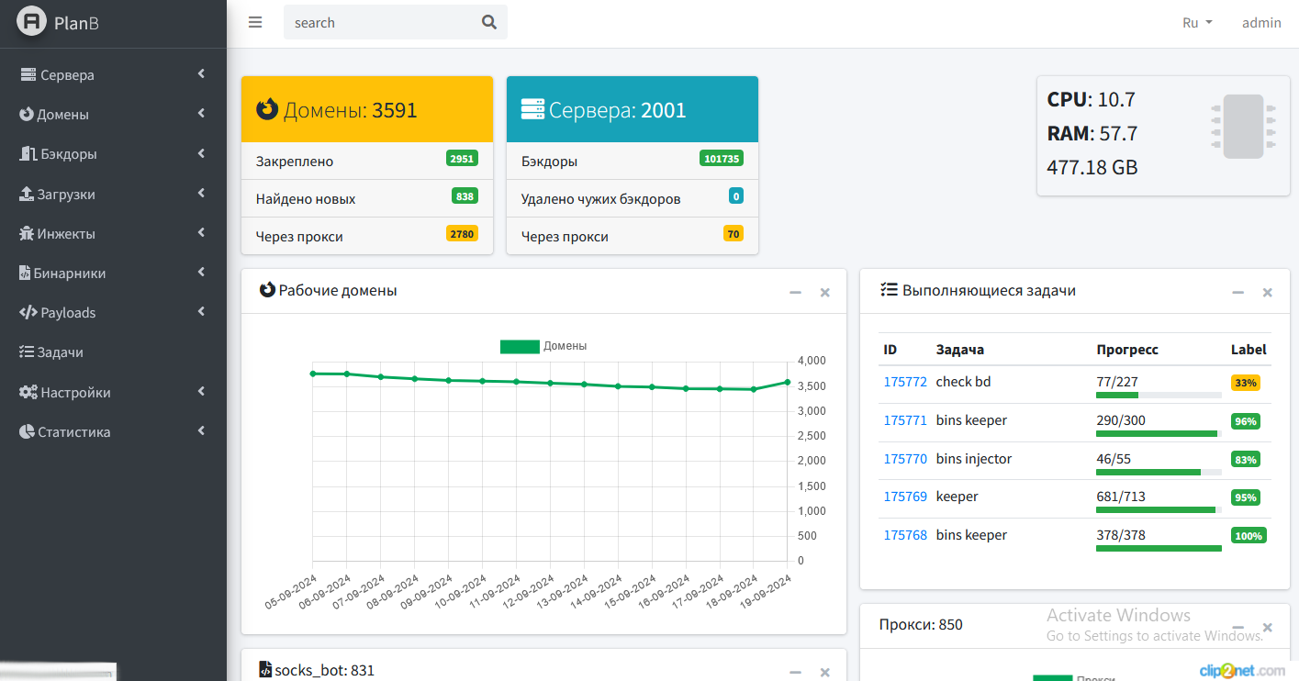Click the bins injector progress bar 46/55

[x=1159, y=472]
